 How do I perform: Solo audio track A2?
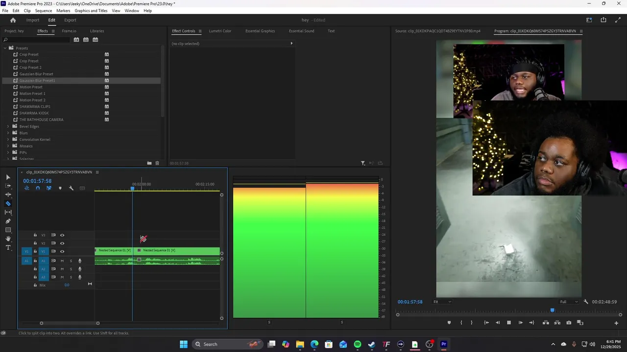pyautogui.click(x=71, y=269)
